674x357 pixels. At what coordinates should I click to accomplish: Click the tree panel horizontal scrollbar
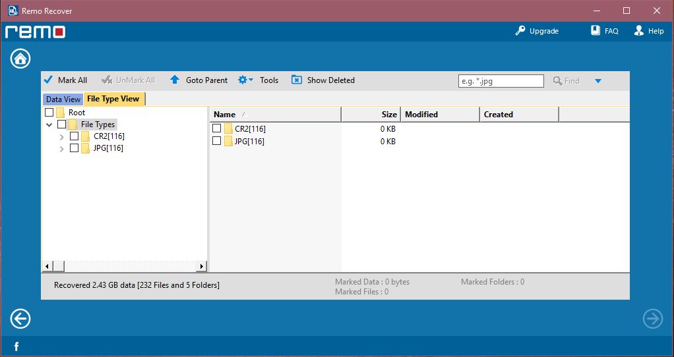coord(125,266)
